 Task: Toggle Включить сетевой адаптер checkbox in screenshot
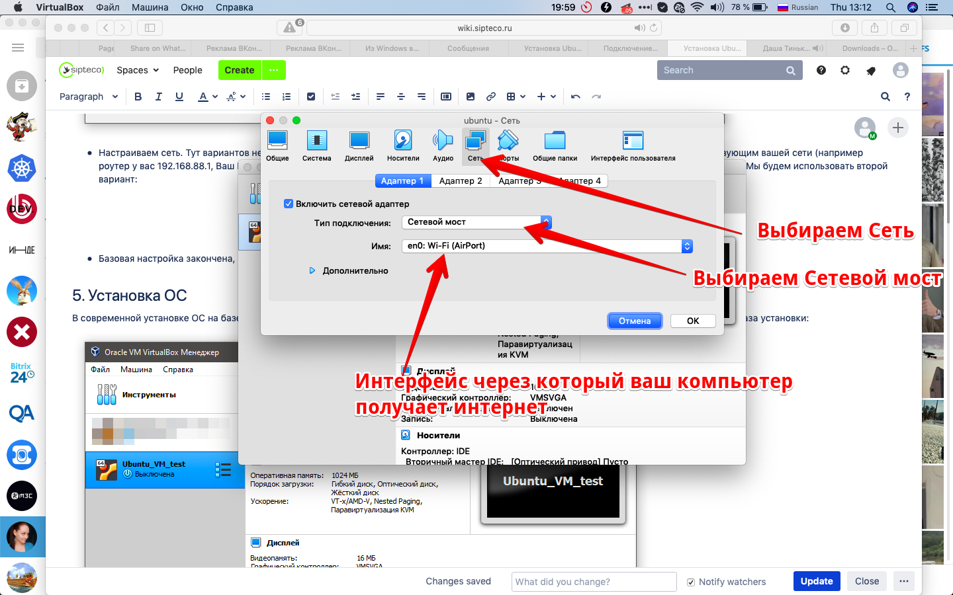(x=289, y=204)
